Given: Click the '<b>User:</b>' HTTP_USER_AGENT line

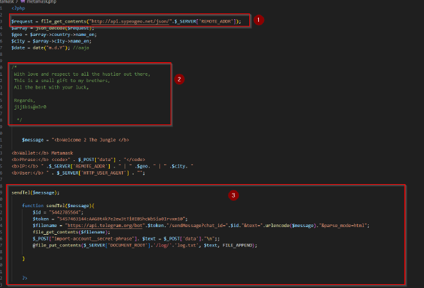Looking at the screenshot, I should point(78,173).
